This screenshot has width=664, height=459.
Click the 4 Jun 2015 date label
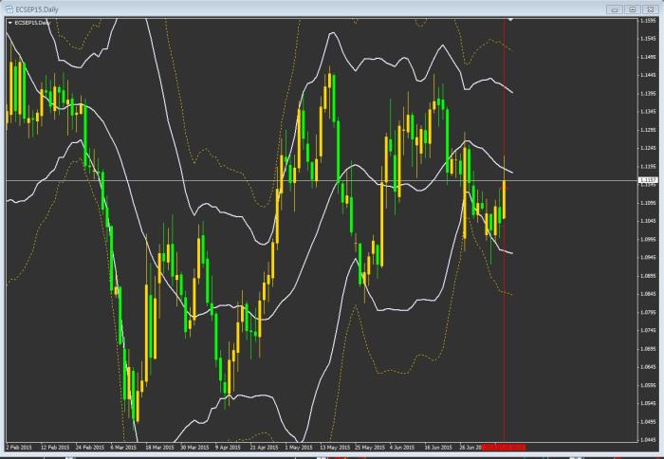tap(402, 447)
